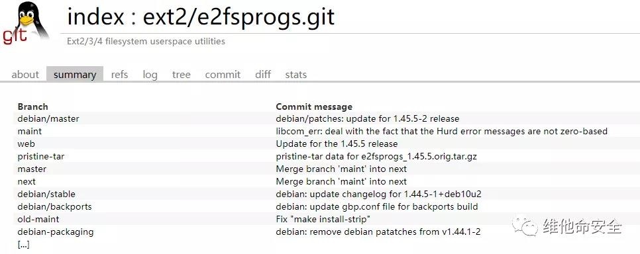View the stats tab
The height and width of the screenshot is (254, 640).
pos(296,75)
